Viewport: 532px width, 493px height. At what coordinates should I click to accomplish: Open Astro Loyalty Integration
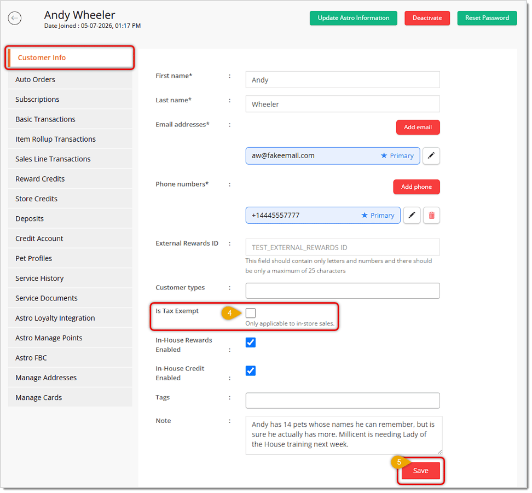click(70, 319)
